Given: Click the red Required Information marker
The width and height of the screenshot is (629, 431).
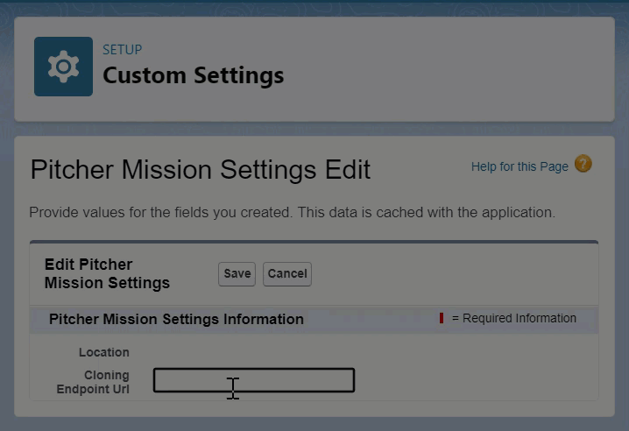Looking at the screenshot, I should [442, 318].
